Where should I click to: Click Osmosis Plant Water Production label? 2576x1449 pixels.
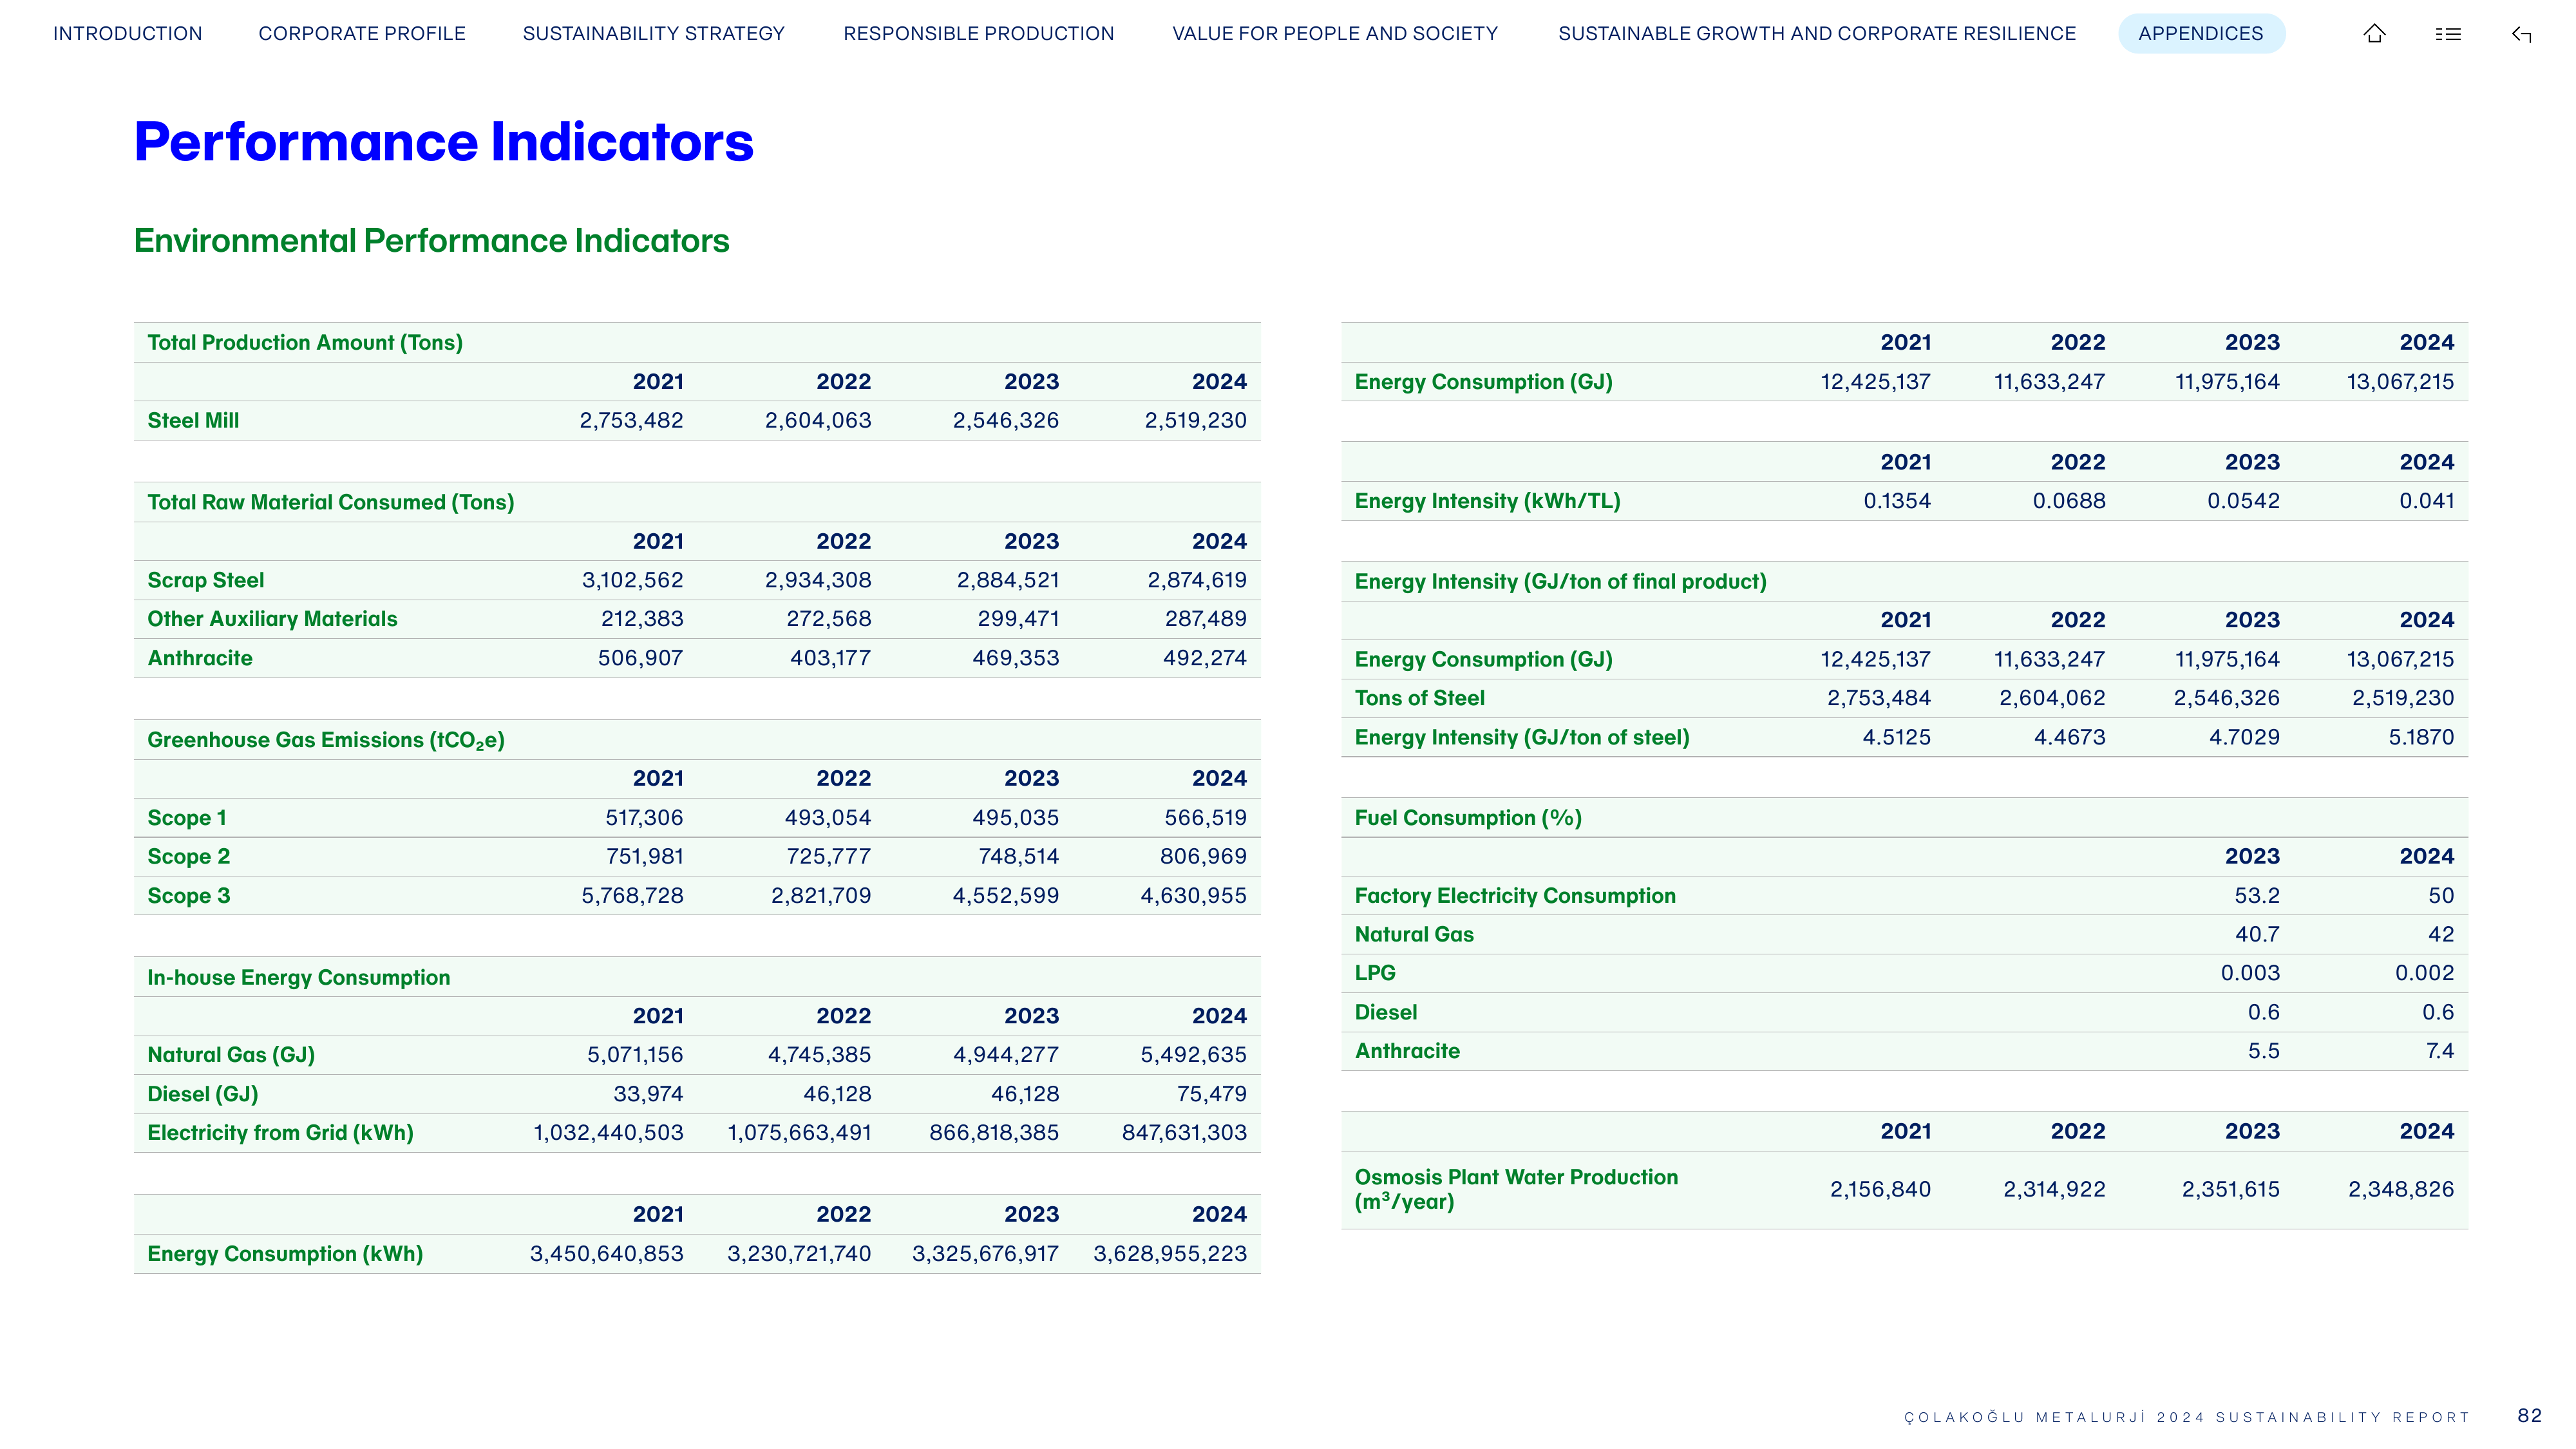(x=1516, y=1190)
